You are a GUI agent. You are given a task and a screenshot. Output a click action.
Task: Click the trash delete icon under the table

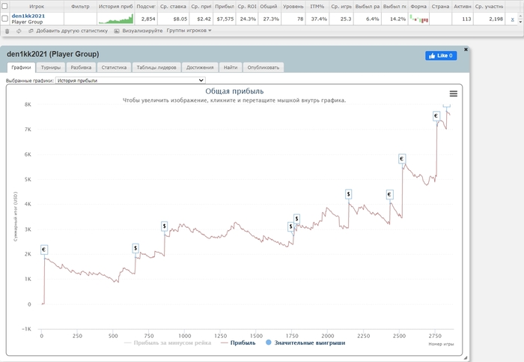[7, 31]
